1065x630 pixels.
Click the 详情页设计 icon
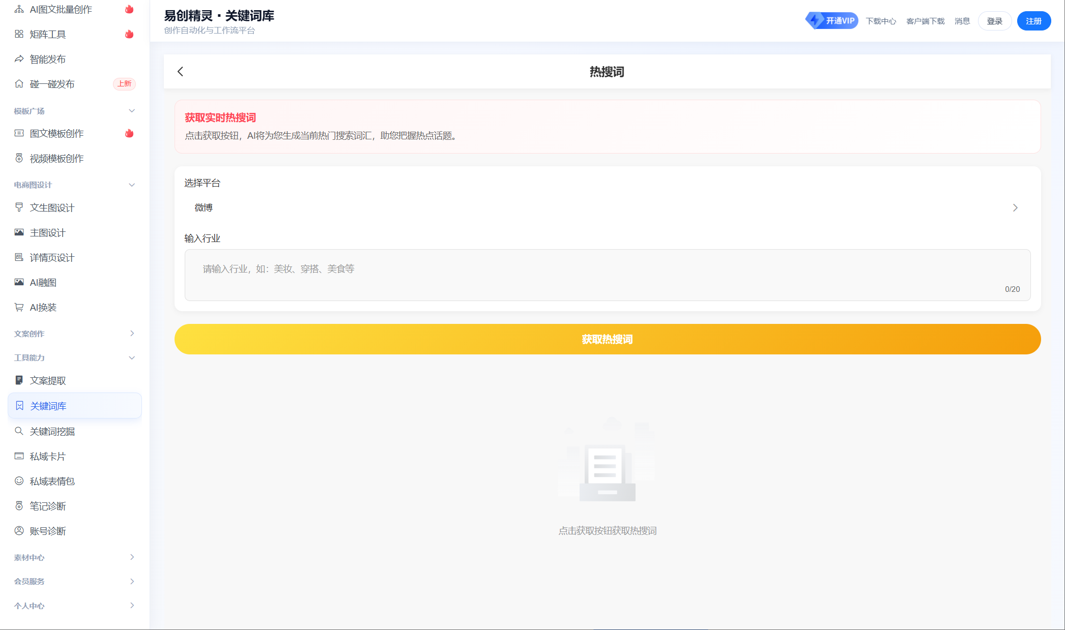pyautogui.click(x=19, y=257)
